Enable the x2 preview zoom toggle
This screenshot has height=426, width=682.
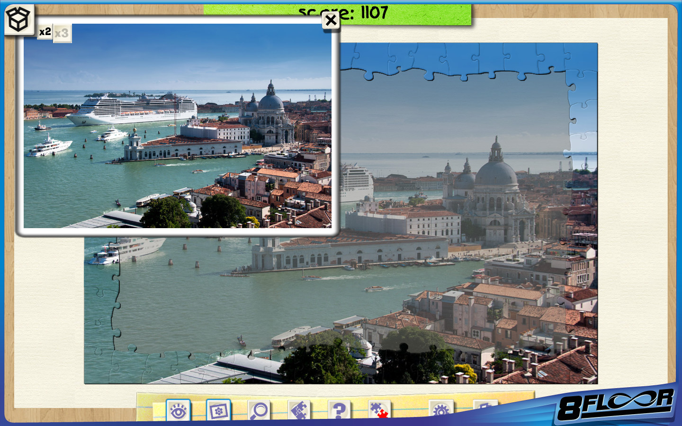tap(45, 33)
